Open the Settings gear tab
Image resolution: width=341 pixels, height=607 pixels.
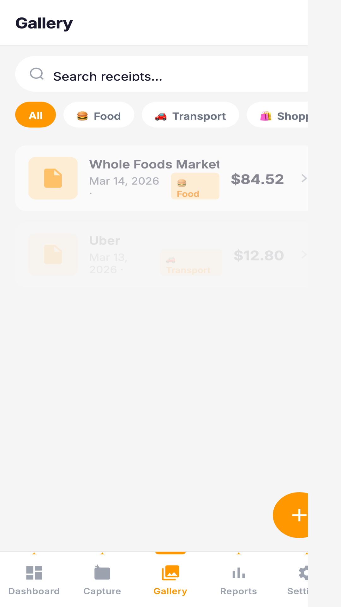(302, 573)
